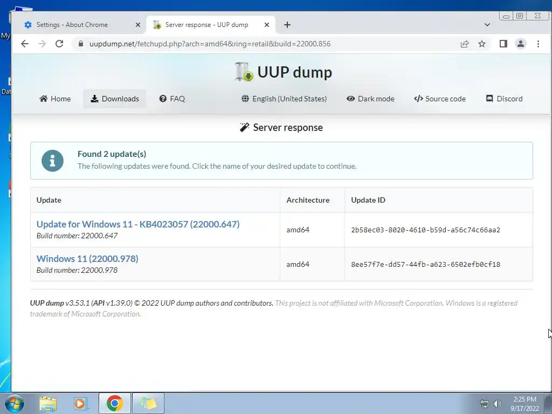Open Update for Windows 11 - KB4023057 link
This screenshot has height=414, width=552.
(138, 224)
